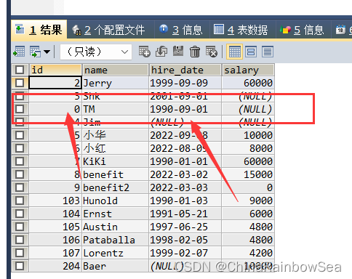352x279 pixels.
Task: Select the form view mode icon
Action: (x=251, y=52)
